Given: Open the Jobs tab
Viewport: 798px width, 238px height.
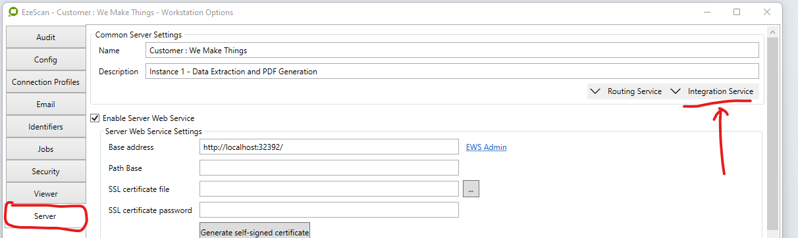Looking at the screenshot, I should pyautogui.click(x=45, y=149).
